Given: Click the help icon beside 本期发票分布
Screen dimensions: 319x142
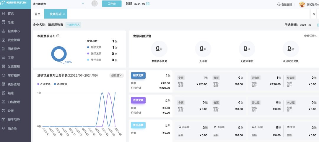Looking at the screenshot, I should 58,36.
